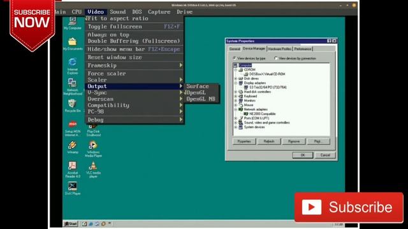
Task: Toggle Double Buffering (fullscreen) menu entry
Action: click(x=135, y=41)
